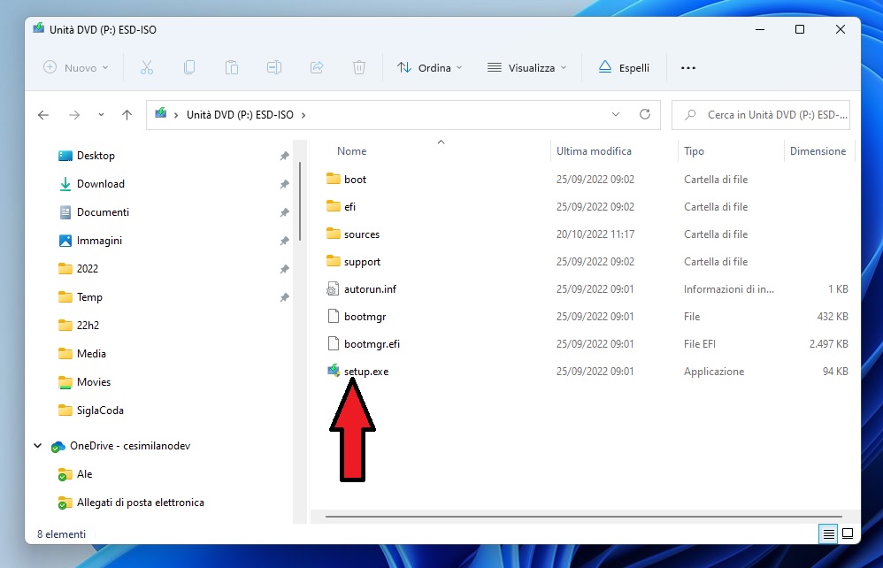Click the Copy icon in toolbar
The width and height of the screenshot is (883, 568).
[189, 67]
